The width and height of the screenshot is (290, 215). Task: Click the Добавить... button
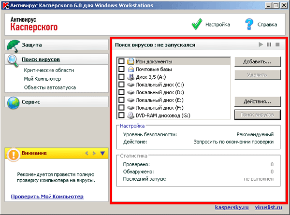(x=258, y=62)
